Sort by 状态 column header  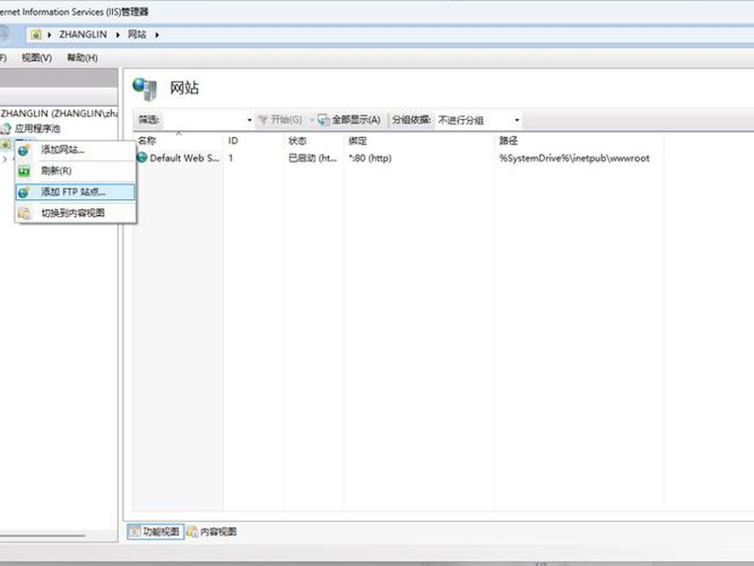pyautogui.click(x=314, y=141)
